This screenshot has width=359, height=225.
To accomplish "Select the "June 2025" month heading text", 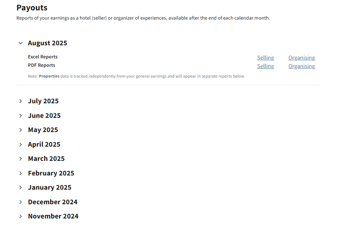I will tap(44, 116).
